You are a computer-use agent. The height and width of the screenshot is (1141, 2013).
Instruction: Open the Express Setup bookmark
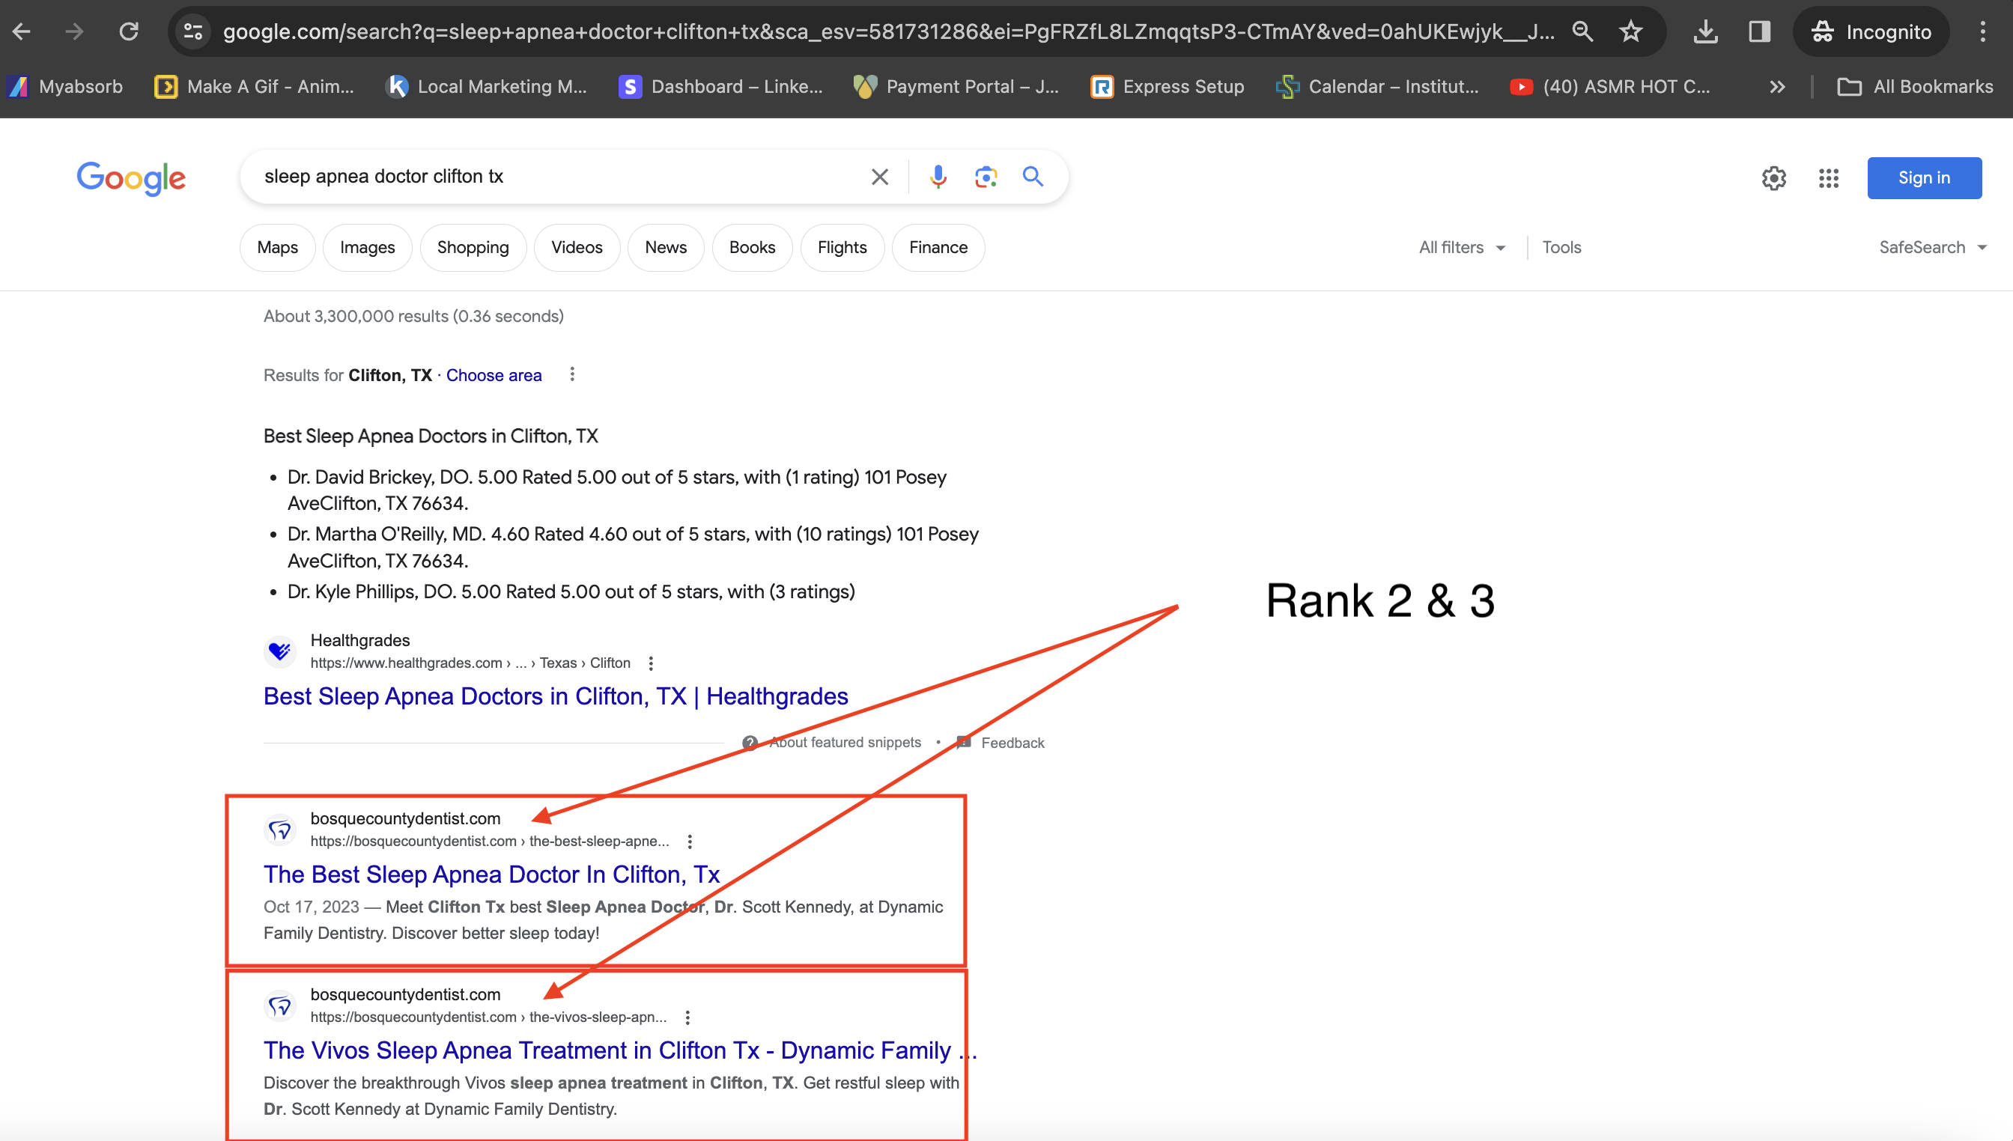pyautogui.click(x=1168, y=86)
